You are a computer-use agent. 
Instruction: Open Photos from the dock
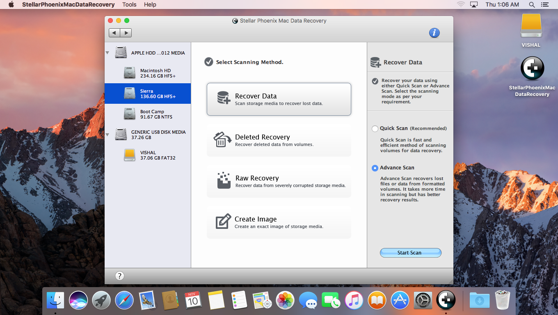pyautogui.click(x=285, y=300)
